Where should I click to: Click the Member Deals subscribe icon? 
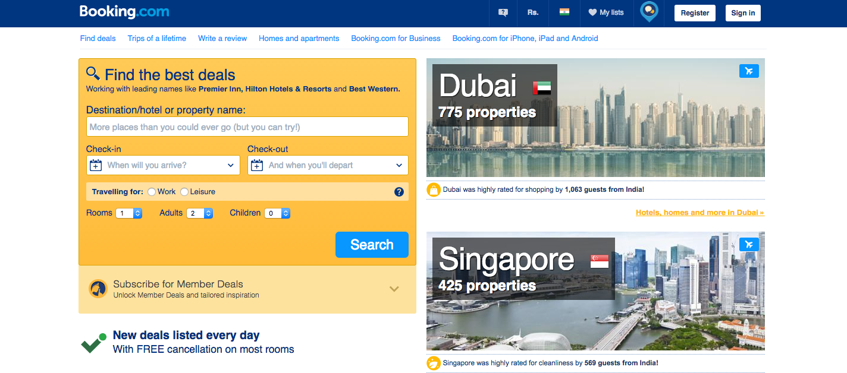[98, 289]
